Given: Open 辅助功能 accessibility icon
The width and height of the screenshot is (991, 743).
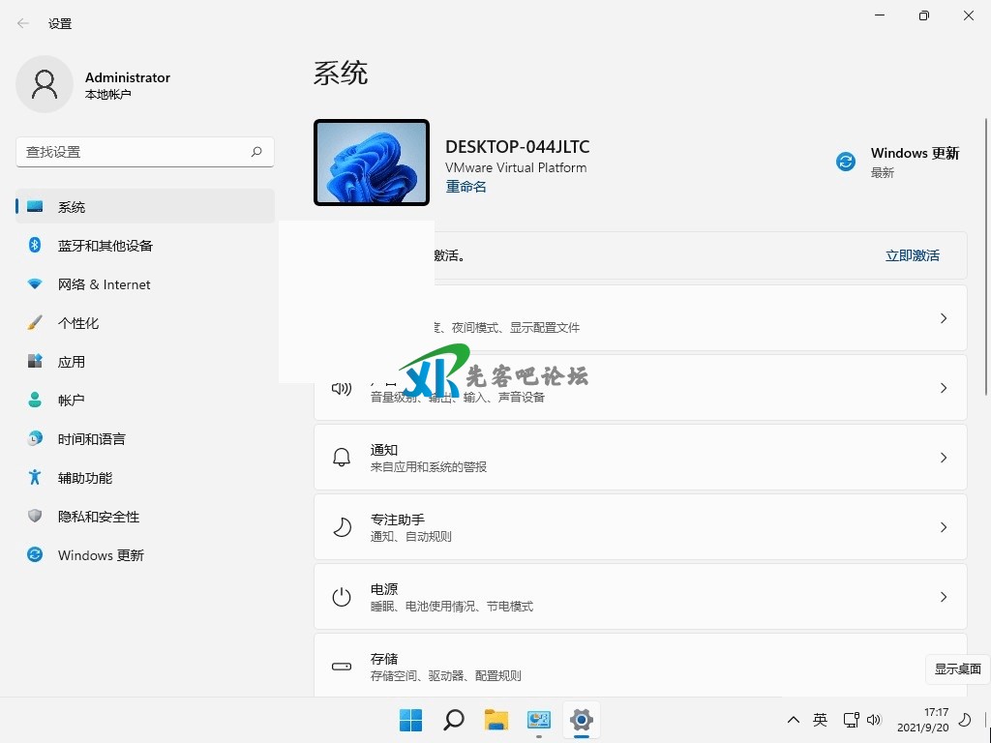Looking at the screenshot, I should (x=35, y=478).
